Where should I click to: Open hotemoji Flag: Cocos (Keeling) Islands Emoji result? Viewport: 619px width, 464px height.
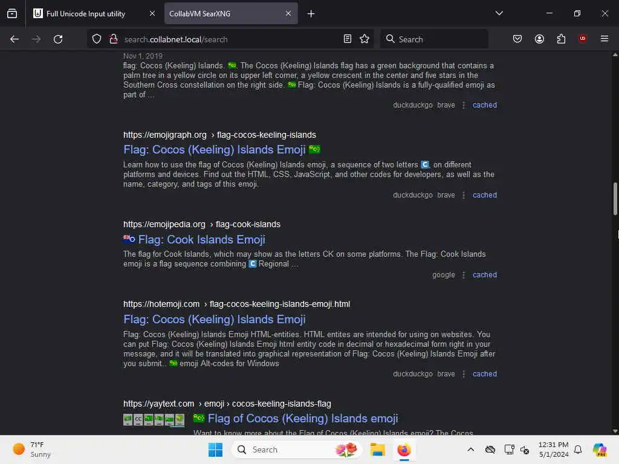(215, 319)
